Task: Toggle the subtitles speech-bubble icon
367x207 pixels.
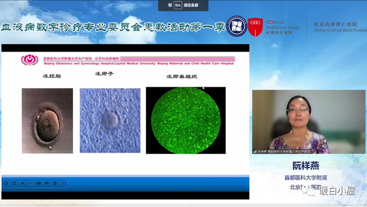Action: [47, 183]
